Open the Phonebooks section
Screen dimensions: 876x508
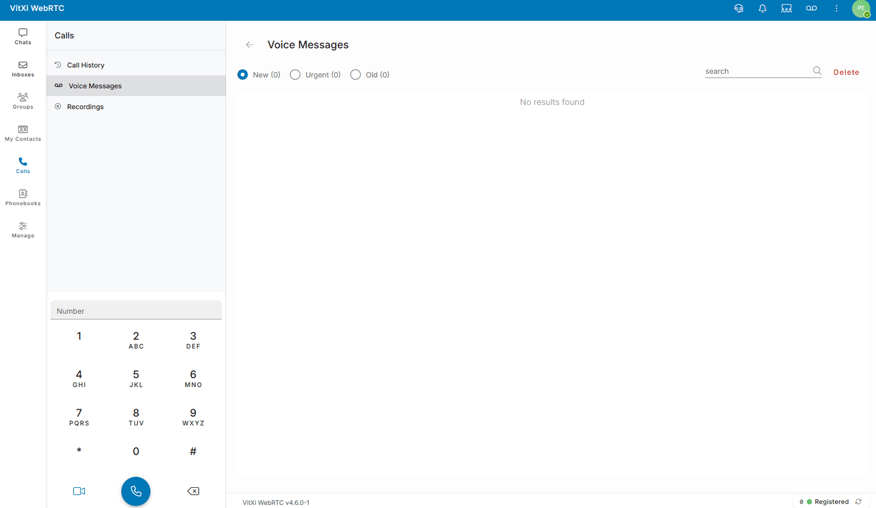tap(22, 197)
